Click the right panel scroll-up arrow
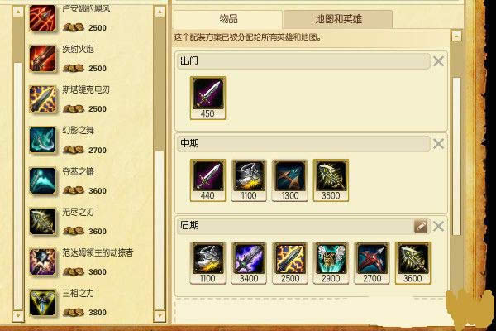Image resolution: width=496 pixels, height=331 pixels. (x=456, y=36)
